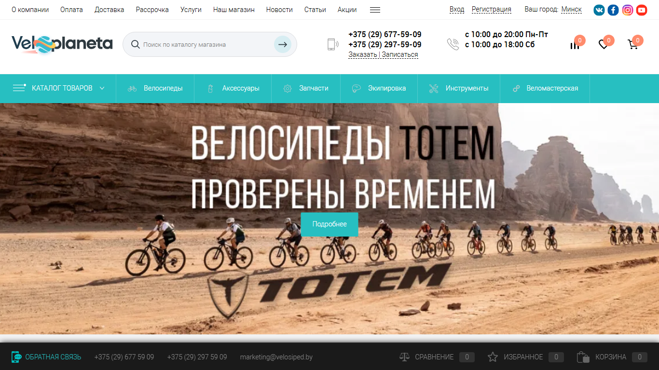The image size is (659, 370).
Task: Click the mobile phone icon near numbers
Action: pos(333,44)
